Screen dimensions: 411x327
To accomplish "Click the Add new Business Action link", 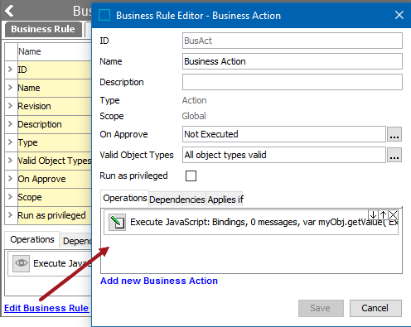I will 159,281.
